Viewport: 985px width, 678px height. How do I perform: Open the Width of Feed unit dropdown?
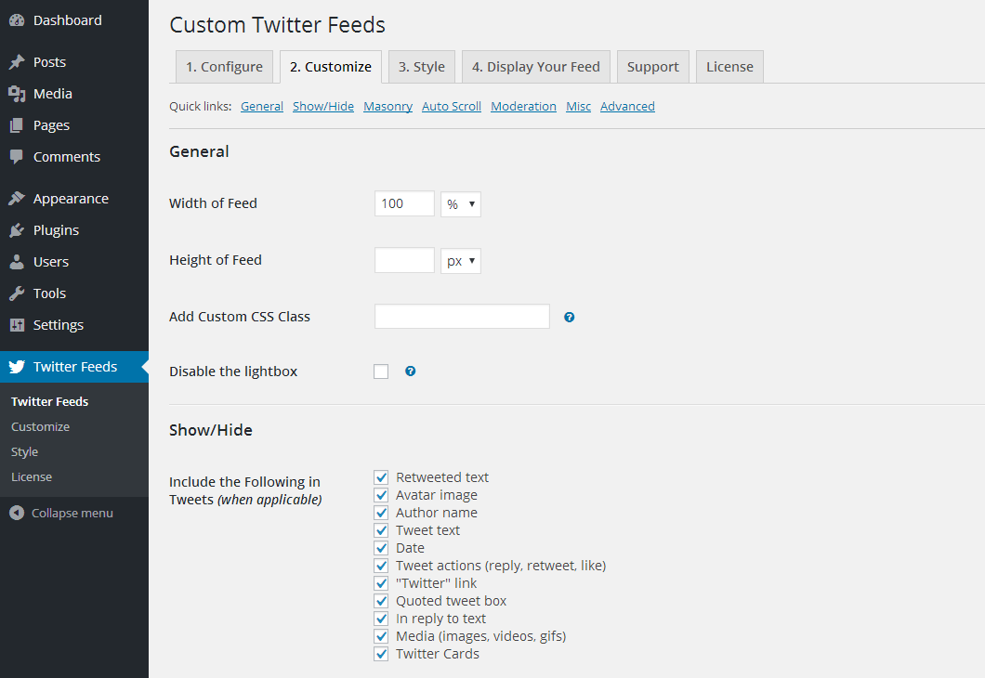pyautogui.click(x=460, y=203)
